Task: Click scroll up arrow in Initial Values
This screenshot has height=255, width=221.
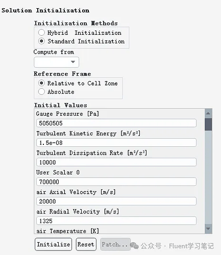Action: (x=208, y=113)
